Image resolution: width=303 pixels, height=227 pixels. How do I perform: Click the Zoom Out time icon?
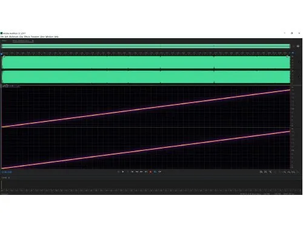pyautogui.click(x=289, y=172)
